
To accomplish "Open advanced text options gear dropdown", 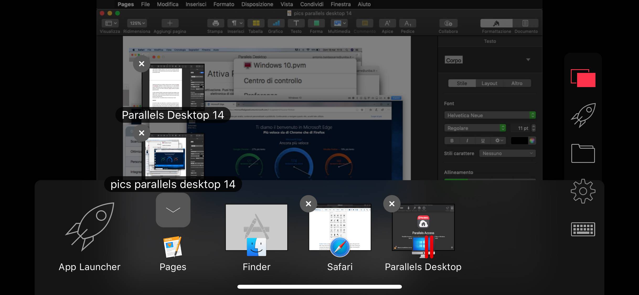I will (498, 141).
